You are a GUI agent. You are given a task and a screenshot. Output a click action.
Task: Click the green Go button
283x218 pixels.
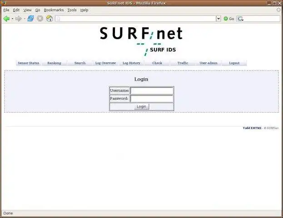228,19
